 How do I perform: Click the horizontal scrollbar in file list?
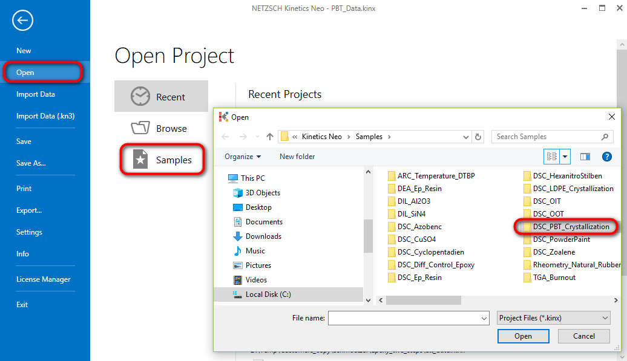pyautogui.click(x=423, y=300)
